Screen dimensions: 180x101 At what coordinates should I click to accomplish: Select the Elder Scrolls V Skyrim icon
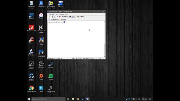[51, 90]
